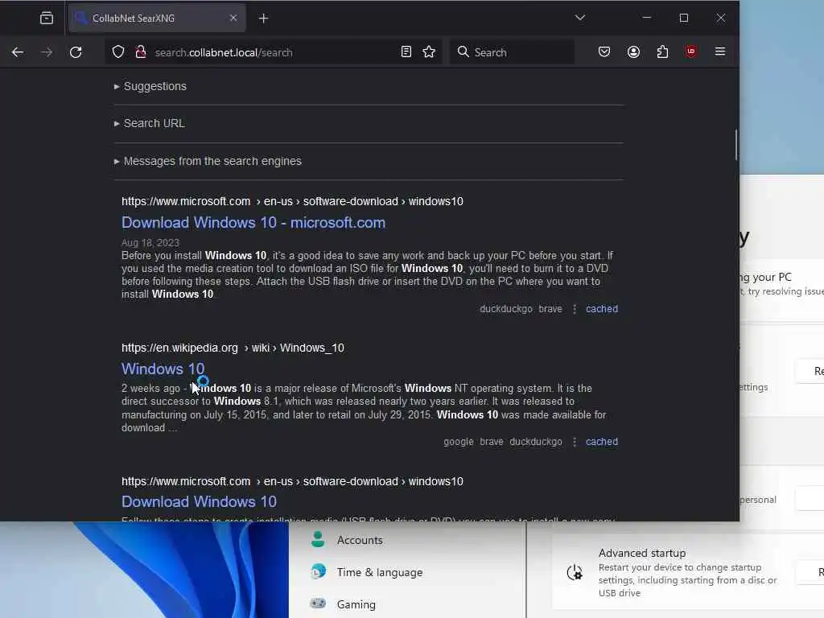Click the uBlock Origin extension icon
Image resolution: width=824 pixels, height=618 pixels.
tap(690, 51)
